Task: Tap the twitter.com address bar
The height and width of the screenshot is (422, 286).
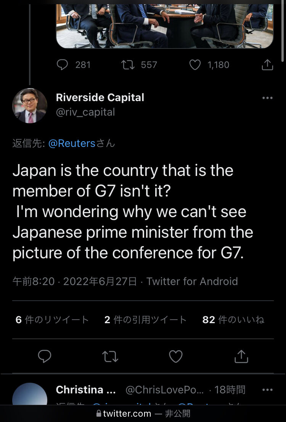Action: pos(143,413)
